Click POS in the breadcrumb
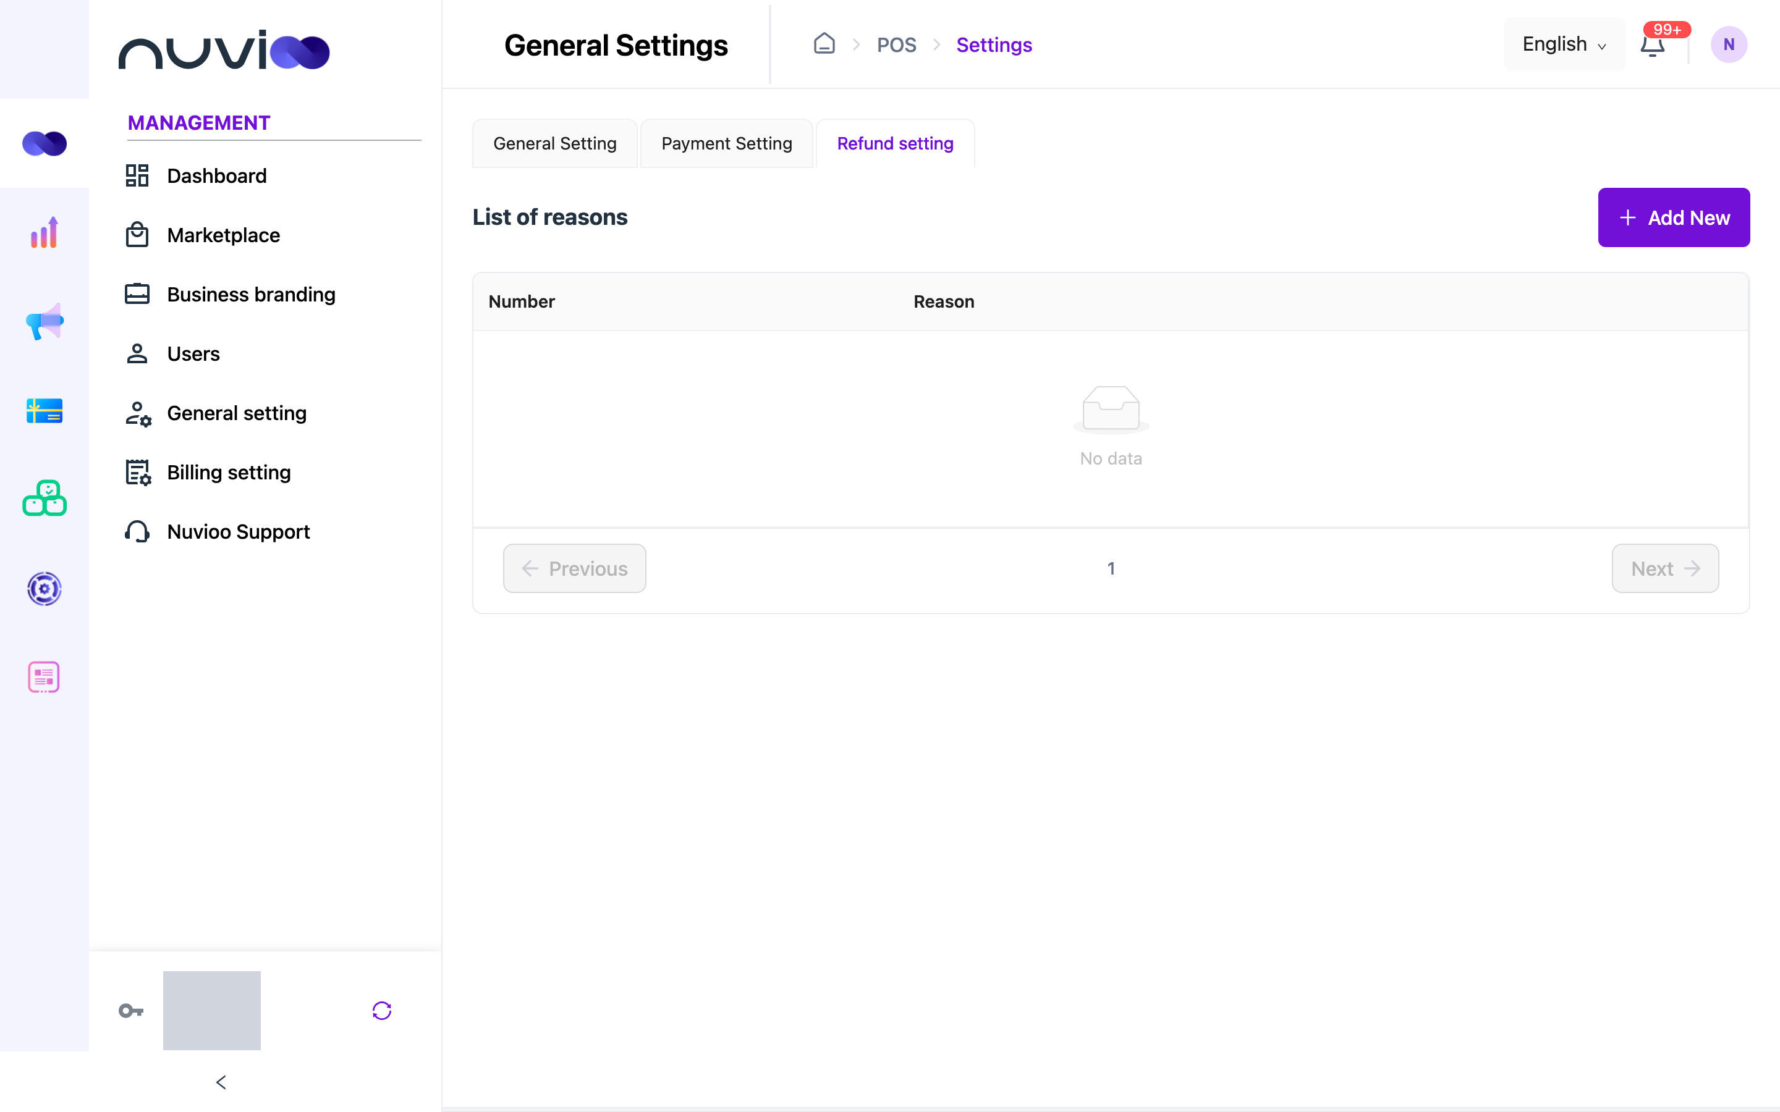Image resolution: width=1780 pixels, height=1112 pixels. [896, 45]
